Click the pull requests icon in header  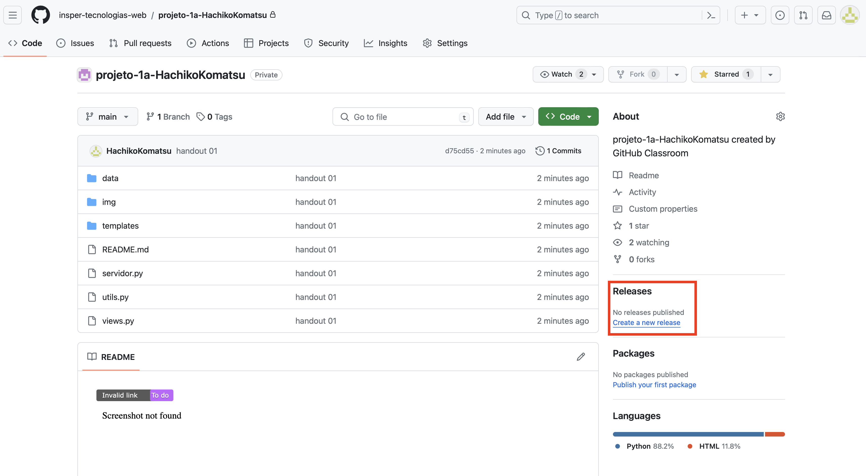(803, 15)
